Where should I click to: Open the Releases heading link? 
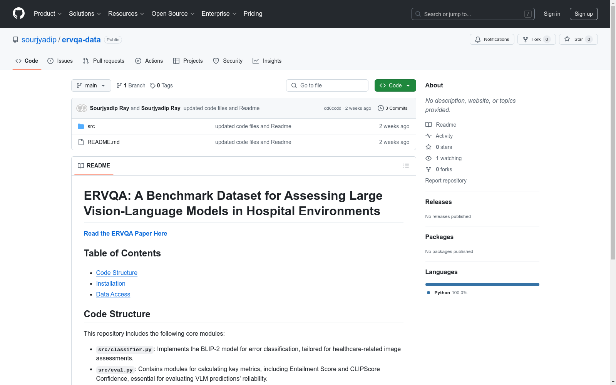[439, 202]
